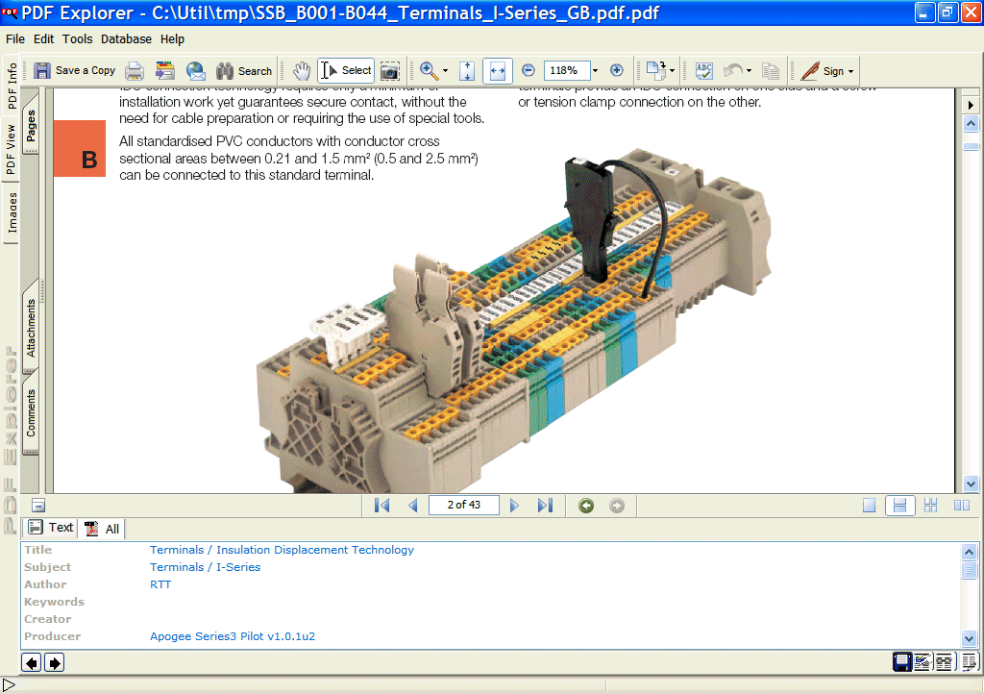Select the Hand pan tool
Viewport: 984px width, 694px height.
pyautogui.click(x=302, y=71)
